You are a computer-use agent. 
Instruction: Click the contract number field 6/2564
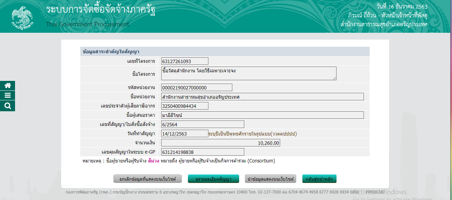203,124
